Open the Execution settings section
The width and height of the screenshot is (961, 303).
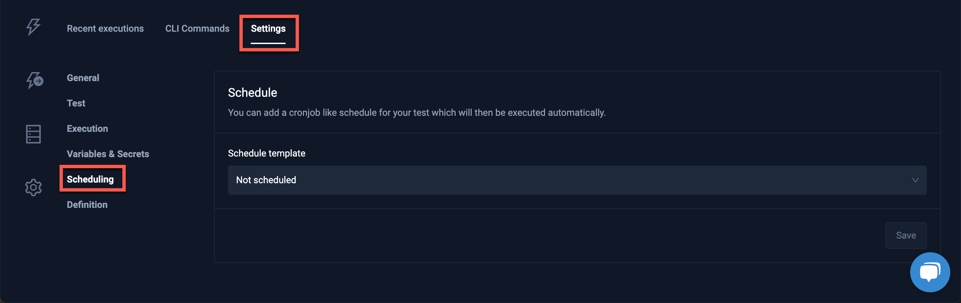(x=87, y=128)
